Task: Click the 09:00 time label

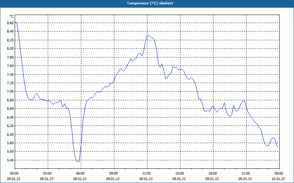Action: coord(114,173)
